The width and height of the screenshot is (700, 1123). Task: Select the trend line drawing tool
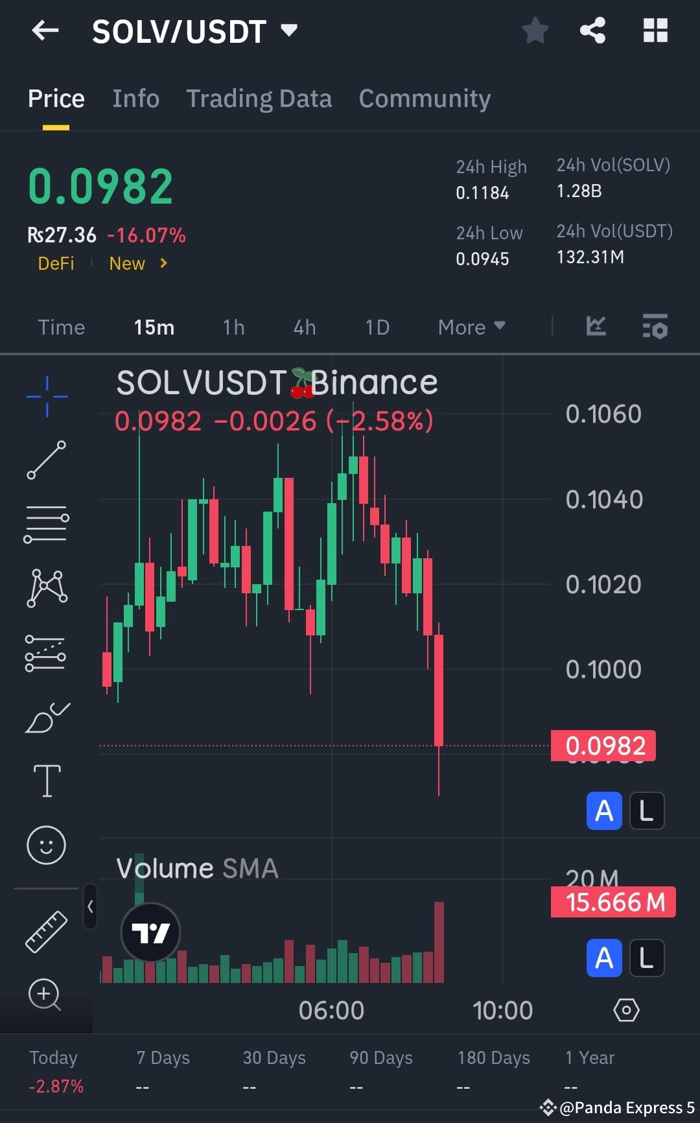[x=46, y=460]
